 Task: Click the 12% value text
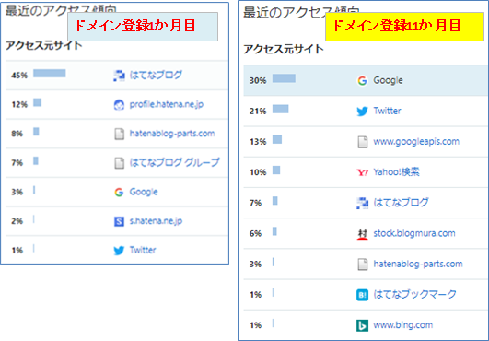click(x=19, y=104)
